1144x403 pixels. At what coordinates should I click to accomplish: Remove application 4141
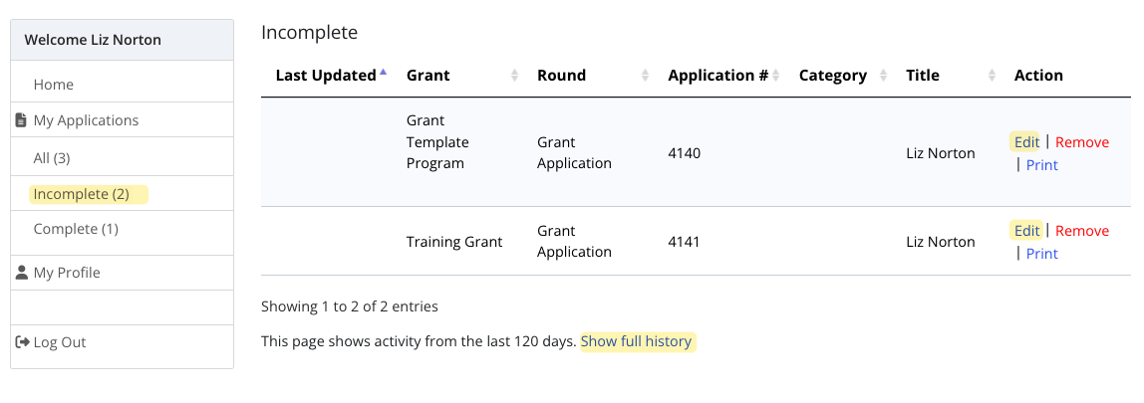pyautogui.click(x=1082, y=231)
